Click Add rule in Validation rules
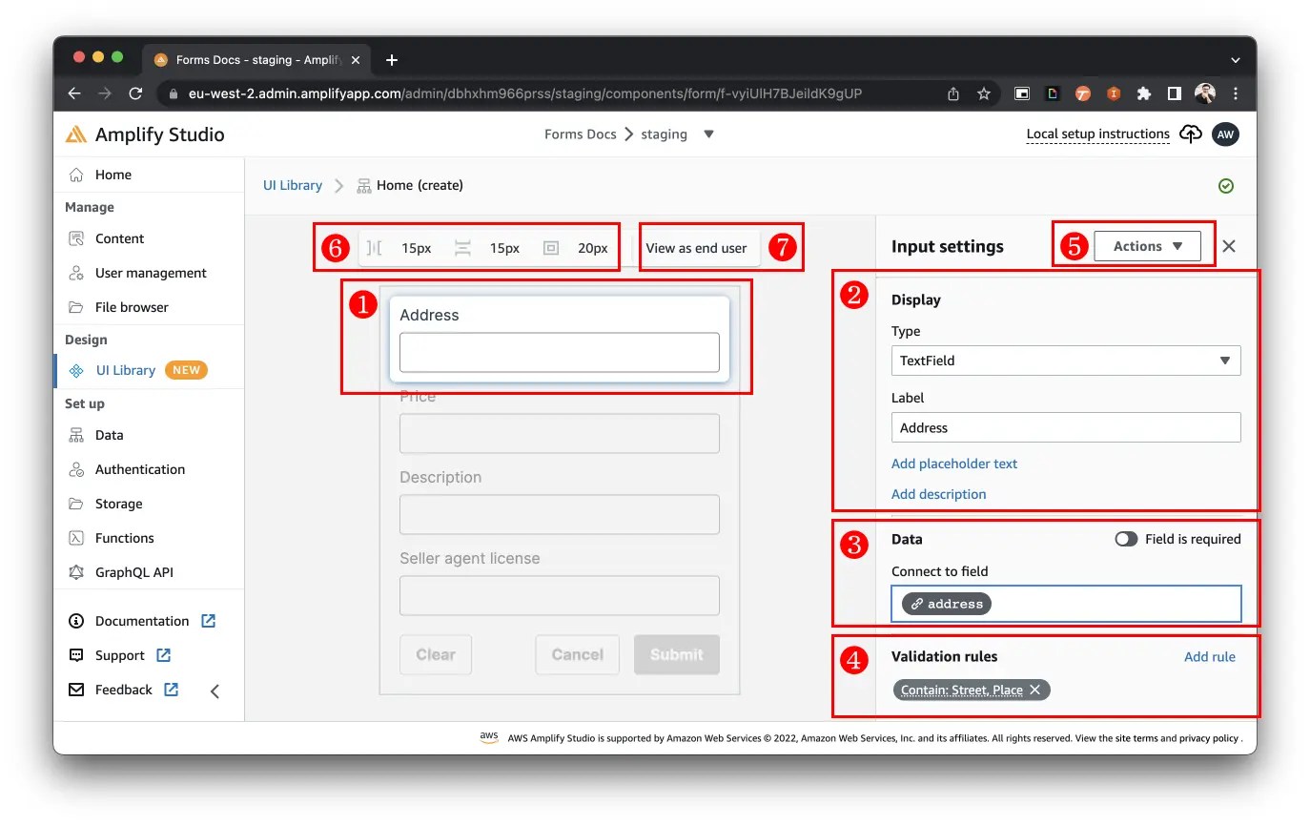Screen dimensions: 1310x825 (x=1210, y=656)
